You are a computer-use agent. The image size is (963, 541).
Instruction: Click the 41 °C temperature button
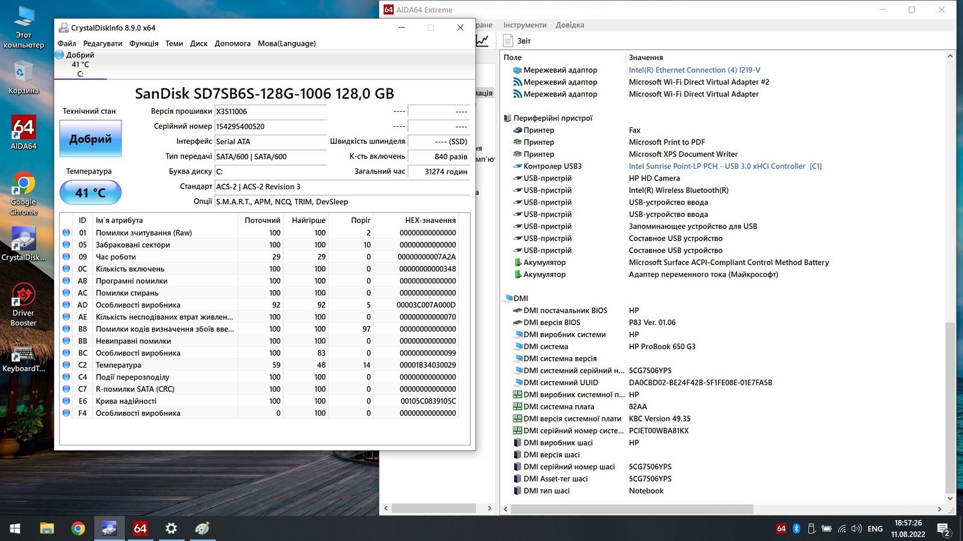[x=90, y=192]
